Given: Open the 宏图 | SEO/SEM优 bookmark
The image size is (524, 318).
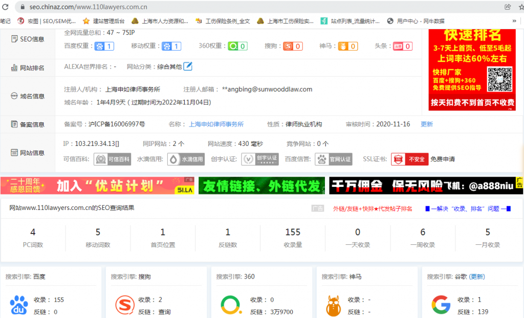Looking at the screenshot, I should (x=47, y=21).
